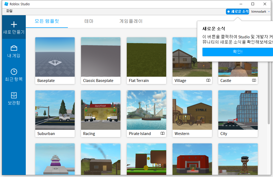This screenshot has height=177, width=273.
Task: Select the watchtower template thumbnail
Action: pos(238,159)
